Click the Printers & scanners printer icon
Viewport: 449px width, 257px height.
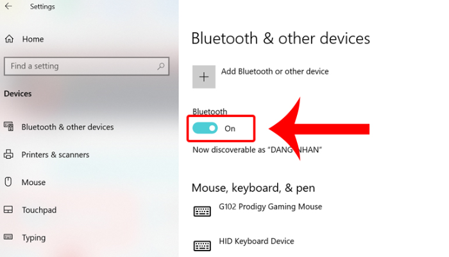(x=8, y=155)
